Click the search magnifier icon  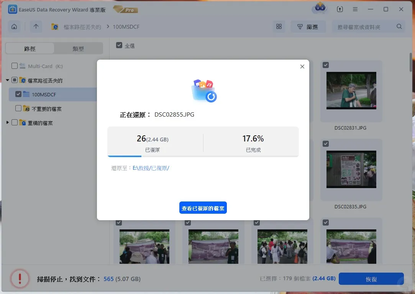[399, 26]
